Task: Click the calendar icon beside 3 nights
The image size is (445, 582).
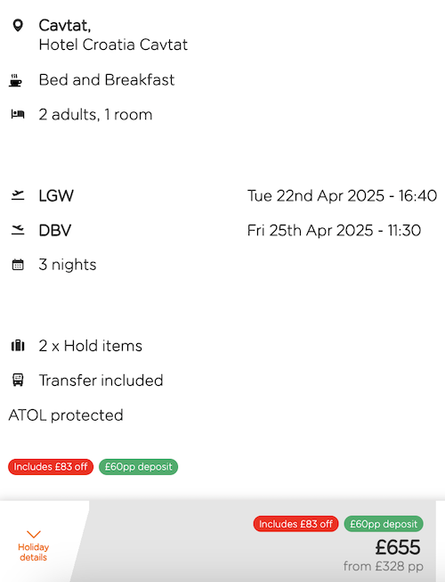Action: (18, 265)
